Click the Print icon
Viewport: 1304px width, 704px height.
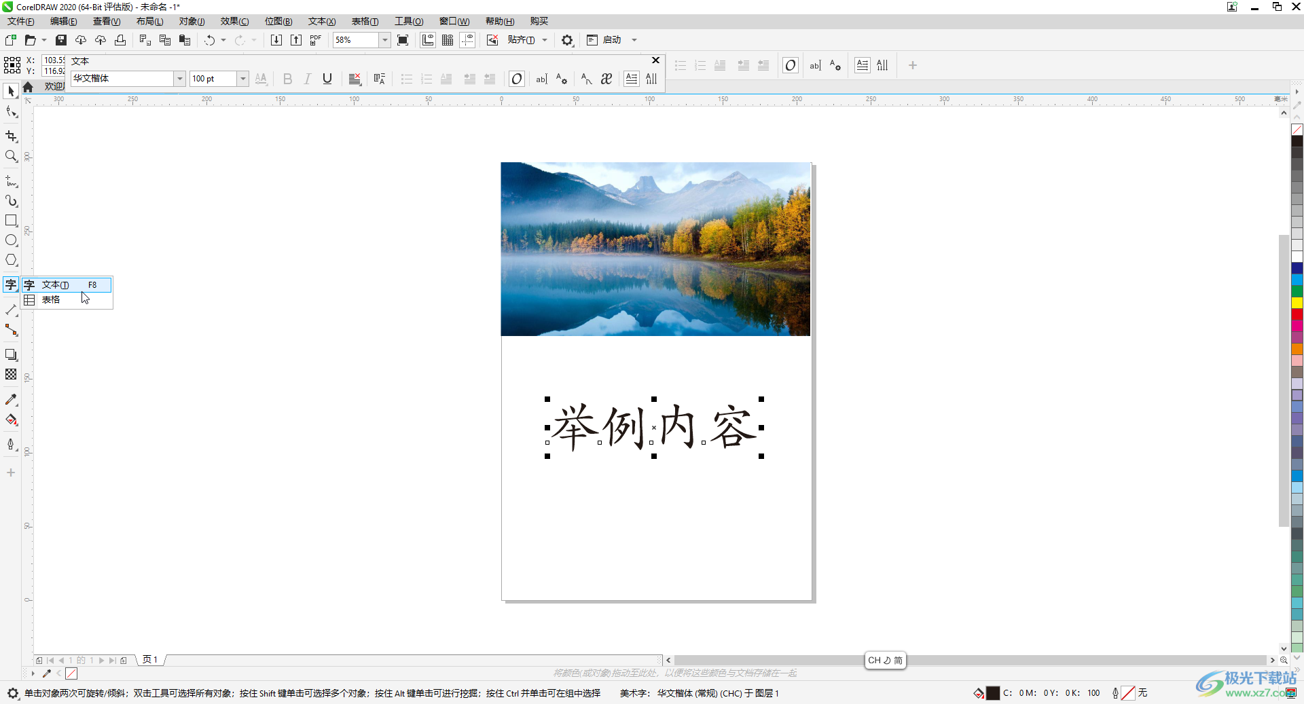pyautogui.click(x=120, y=40)
